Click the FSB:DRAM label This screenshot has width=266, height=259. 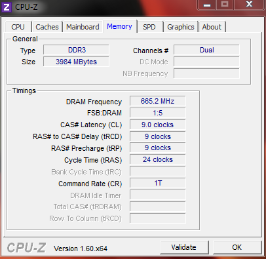104,113
